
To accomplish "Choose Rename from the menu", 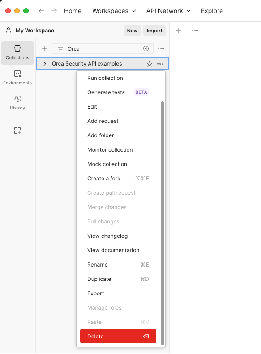I will tap(118, 265).
